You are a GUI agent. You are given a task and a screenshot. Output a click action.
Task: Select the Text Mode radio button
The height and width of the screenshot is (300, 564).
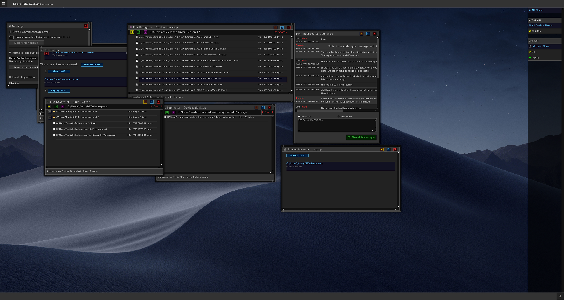(299, 116)
